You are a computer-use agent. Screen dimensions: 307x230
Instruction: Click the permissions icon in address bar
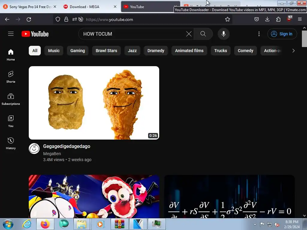click(x=75, y=19)
